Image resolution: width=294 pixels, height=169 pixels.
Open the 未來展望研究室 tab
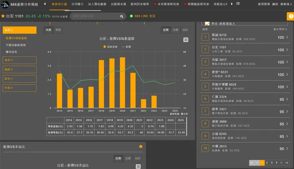(x=166, y=4)
